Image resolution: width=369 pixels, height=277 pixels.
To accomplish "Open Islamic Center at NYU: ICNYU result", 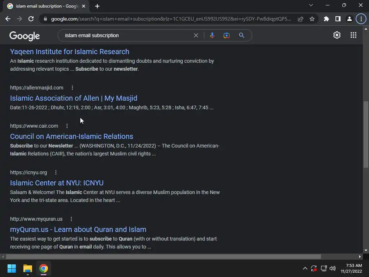I will [x=57, y=183].
